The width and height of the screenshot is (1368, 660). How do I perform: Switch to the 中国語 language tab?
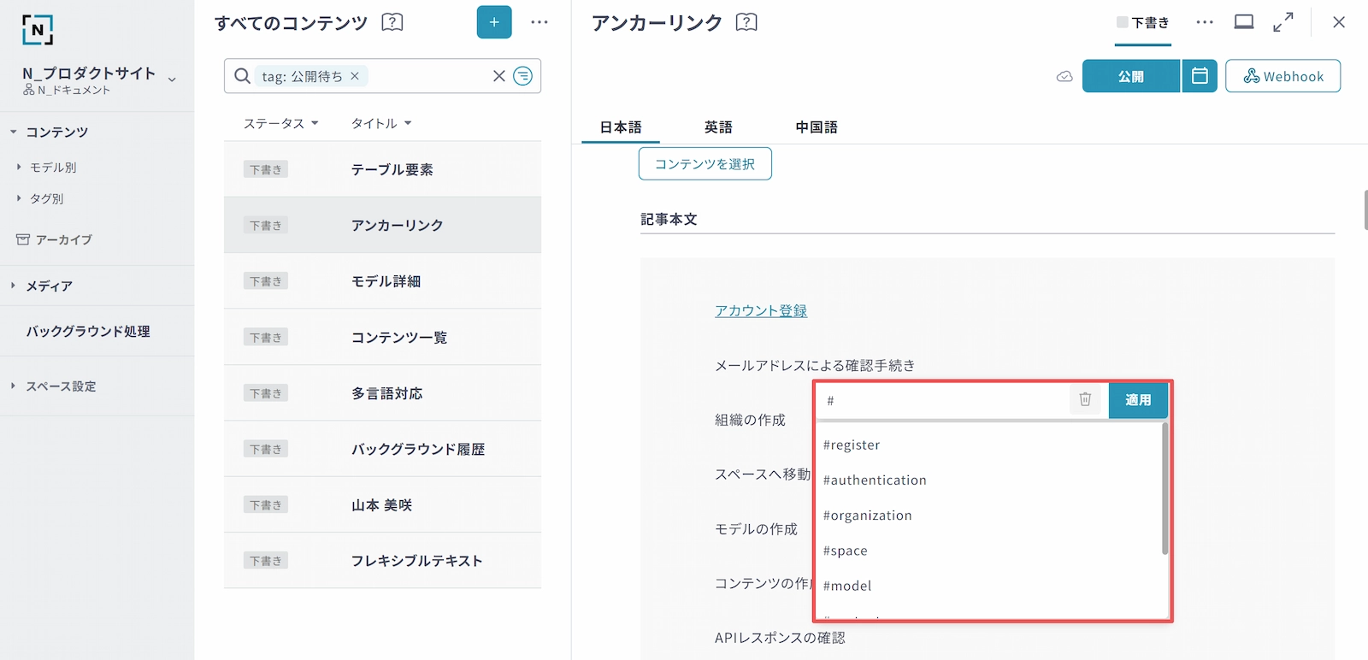point(817,127)
